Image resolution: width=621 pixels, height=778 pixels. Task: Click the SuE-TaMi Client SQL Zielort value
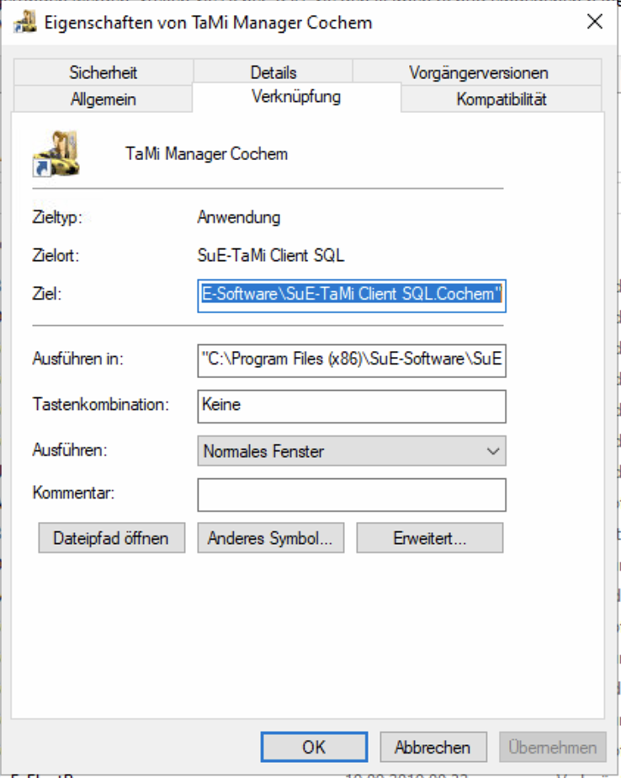[x=270, y=255]
